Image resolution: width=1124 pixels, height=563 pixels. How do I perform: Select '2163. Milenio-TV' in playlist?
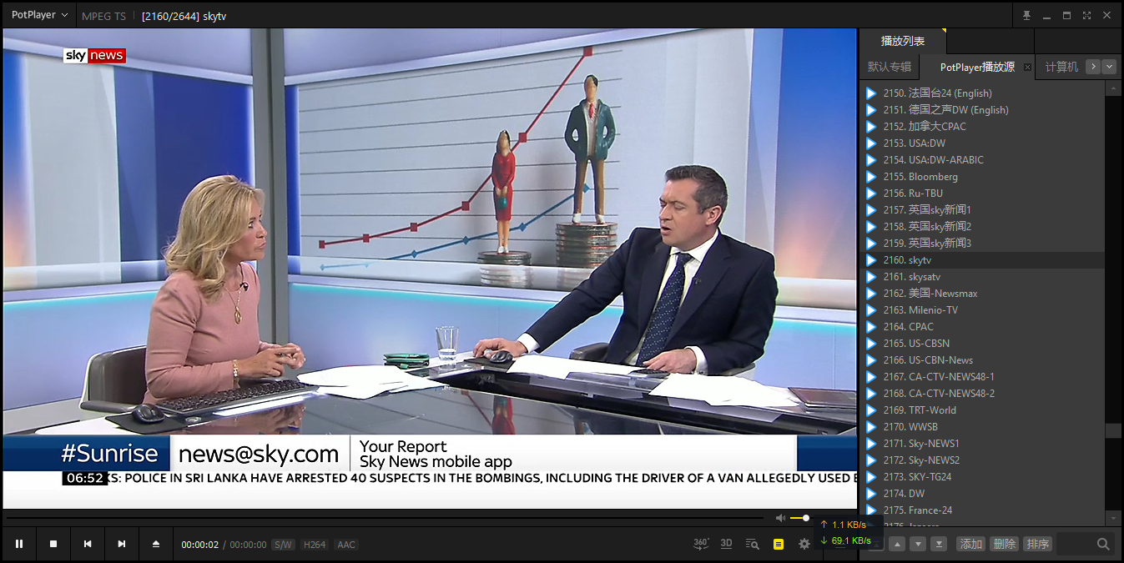click(982, 310)
